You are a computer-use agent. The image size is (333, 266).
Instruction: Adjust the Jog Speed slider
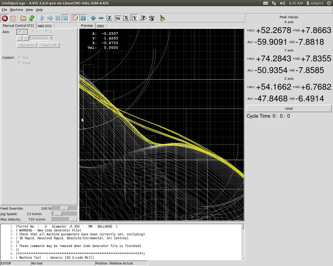[x=64, y=214]
